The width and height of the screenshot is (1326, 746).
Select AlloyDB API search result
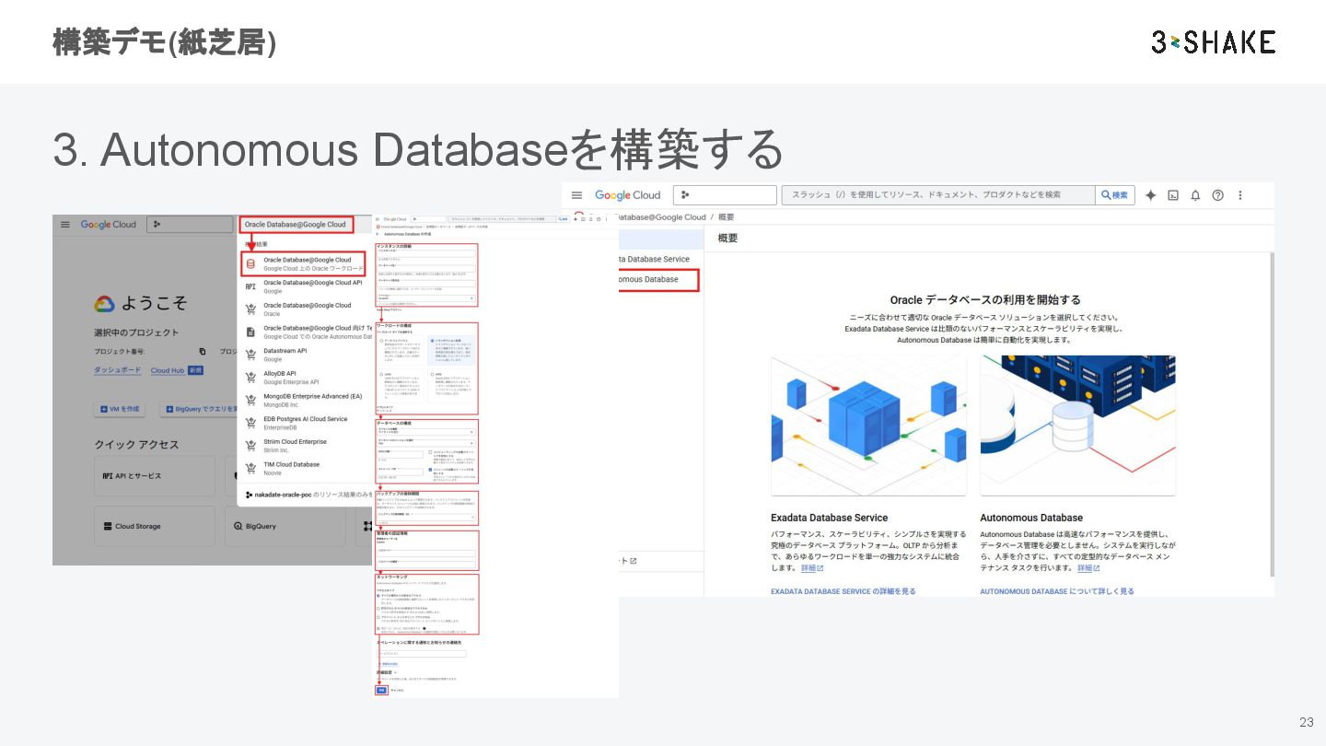tap(307, 378)
